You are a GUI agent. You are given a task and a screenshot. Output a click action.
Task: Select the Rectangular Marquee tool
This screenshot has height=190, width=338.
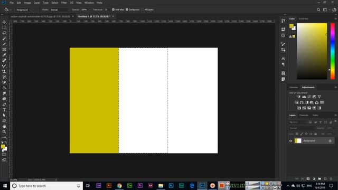pos(4,27)
